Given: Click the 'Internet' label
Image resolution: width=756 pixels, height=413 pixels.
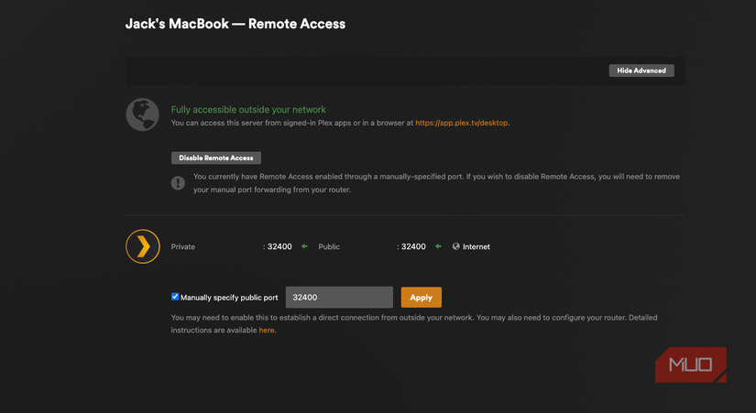Looking at the screenshot, I should (x=476, y=246).
